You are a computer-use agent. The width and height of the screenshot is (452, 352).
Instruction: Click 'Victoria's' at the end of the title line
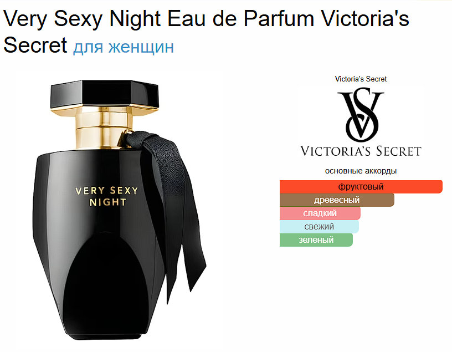tap(365, 19)
